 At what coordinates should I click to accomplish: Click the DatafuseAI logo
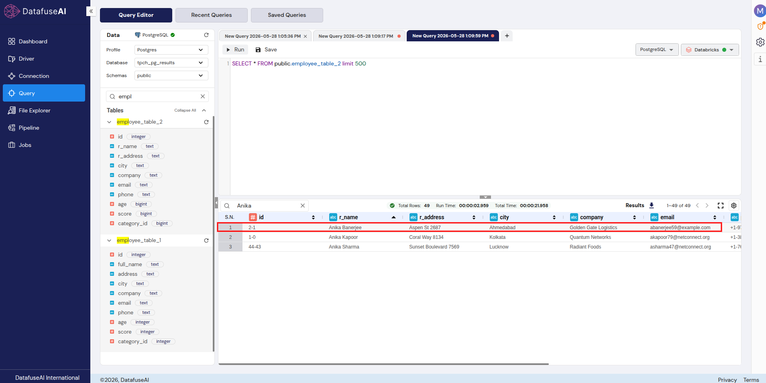click(35, 11)
